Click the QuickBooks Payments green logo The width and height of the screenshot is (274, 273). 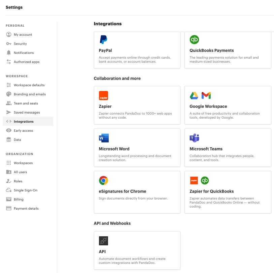point(194,39)
